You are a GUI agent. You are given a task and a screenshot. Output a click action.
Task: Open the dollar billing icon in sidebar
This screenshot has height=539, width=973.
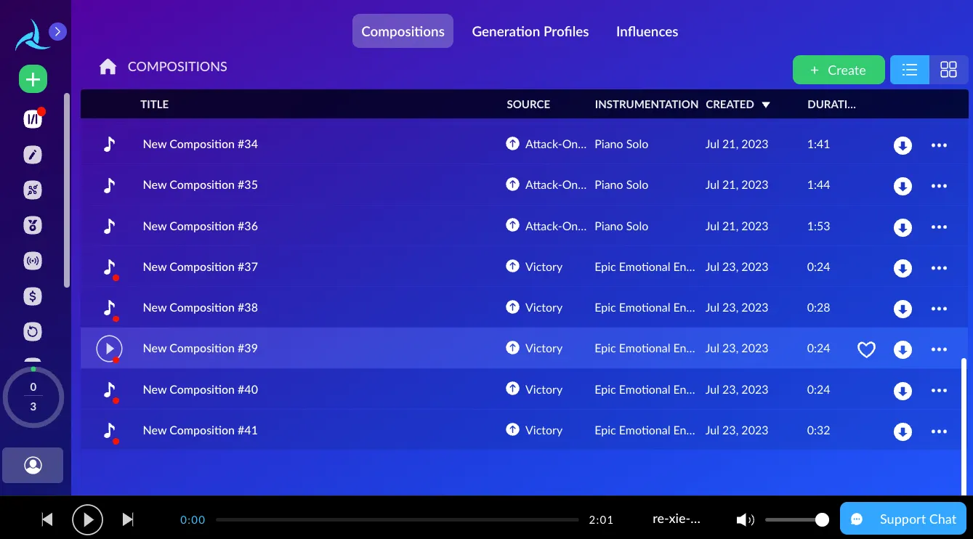(x=33, y=296)
